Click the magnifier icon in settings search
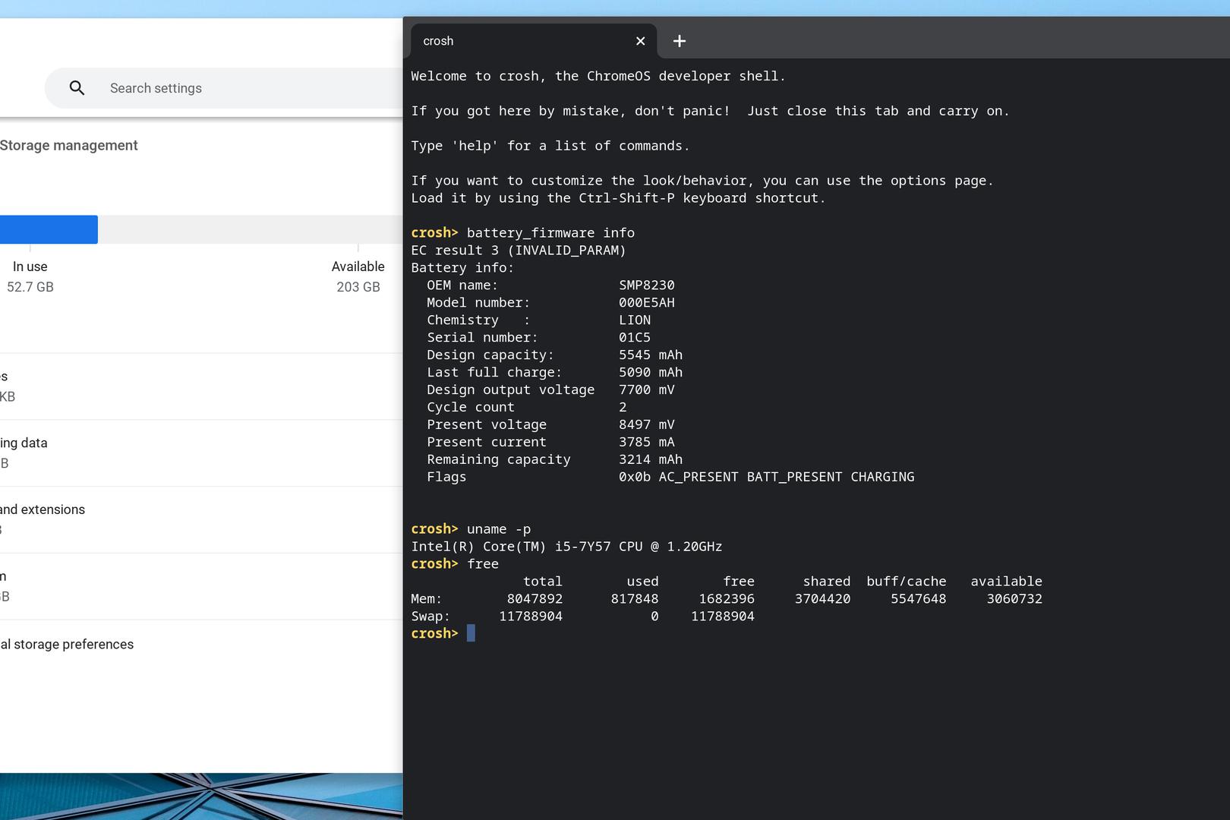 (77, 88)
